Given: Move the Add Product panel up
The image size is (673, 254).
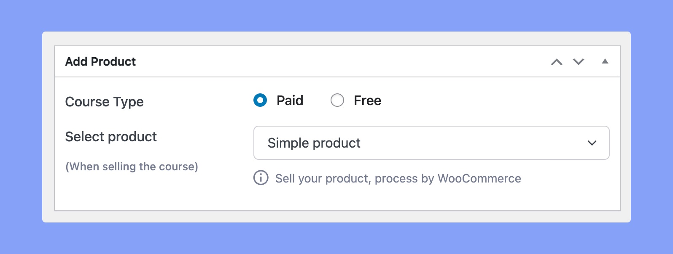Looking at the screenshot, I should coord(557,62).
